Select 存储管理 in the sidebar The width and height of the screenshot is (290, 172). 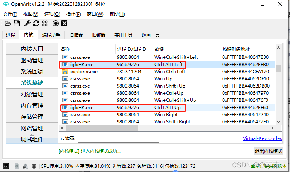pyautogui.click(x=32, y=117)
